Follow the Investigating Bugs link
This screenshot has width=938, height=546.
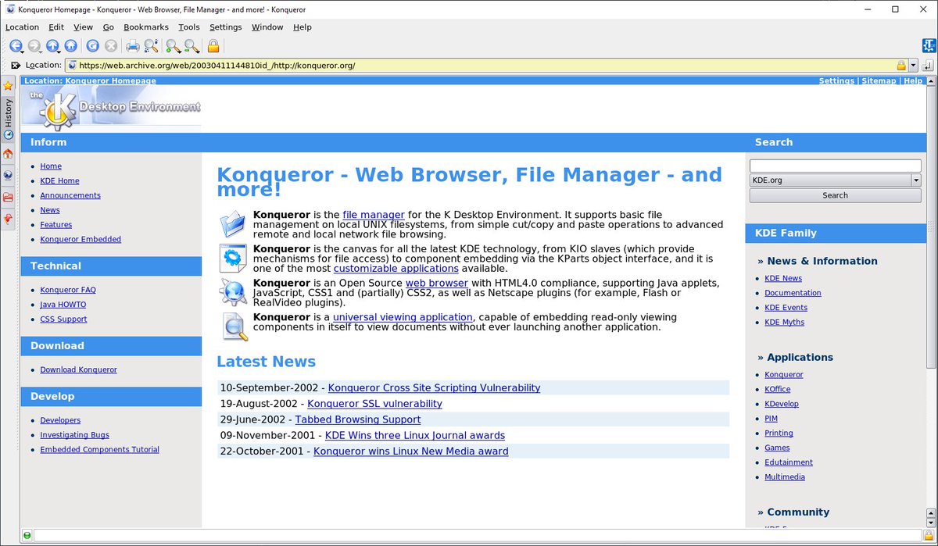[x=74, y=435]
